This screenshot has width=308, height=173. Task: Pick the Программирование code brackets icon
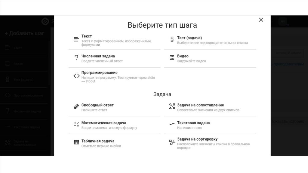[76, 76]
